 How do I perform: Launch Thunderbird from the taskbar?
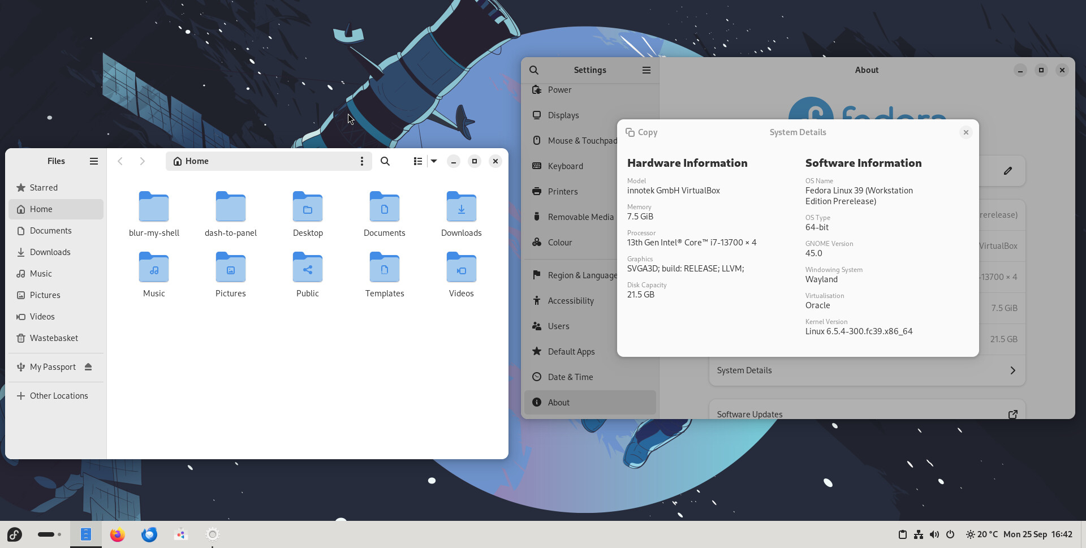click(x=149, y=534)
